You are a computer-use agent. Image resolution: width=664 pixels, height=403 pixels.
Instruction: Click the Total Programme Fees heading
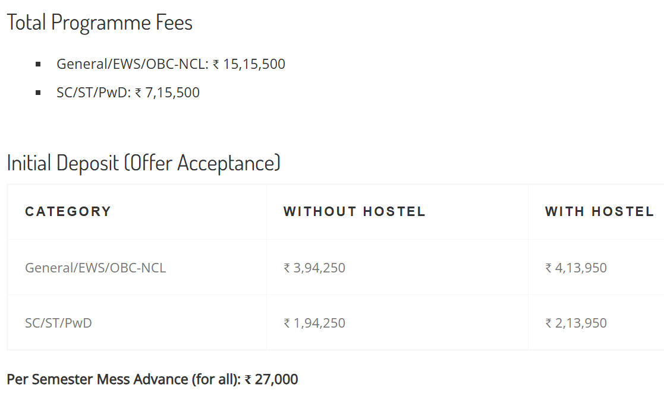99,23
